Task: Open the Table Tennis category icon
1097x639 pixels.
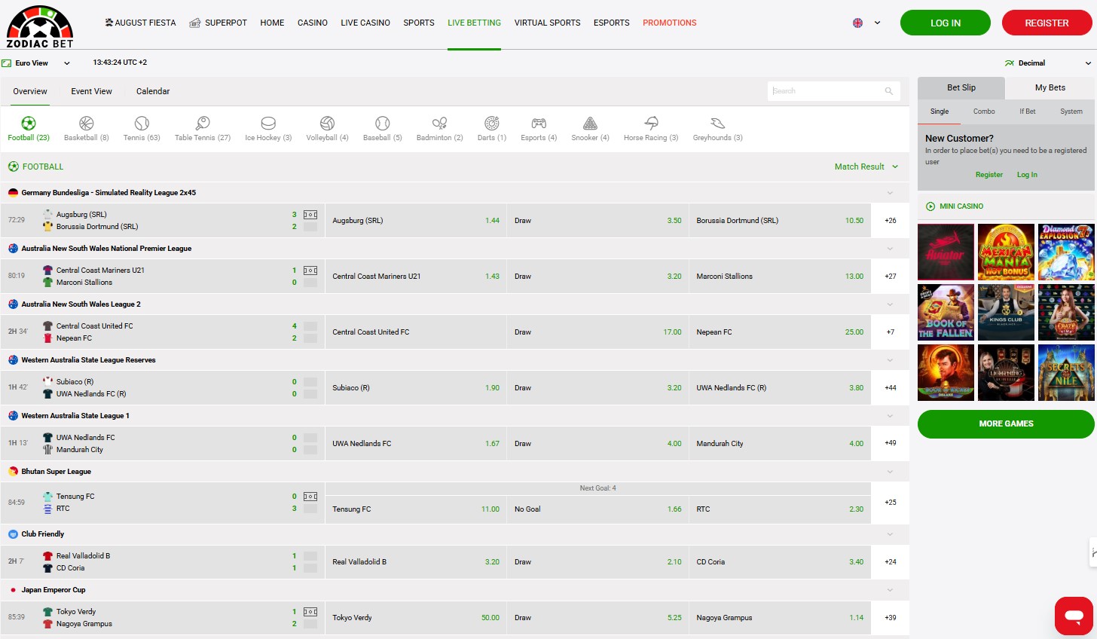Action: coord(203,124)
